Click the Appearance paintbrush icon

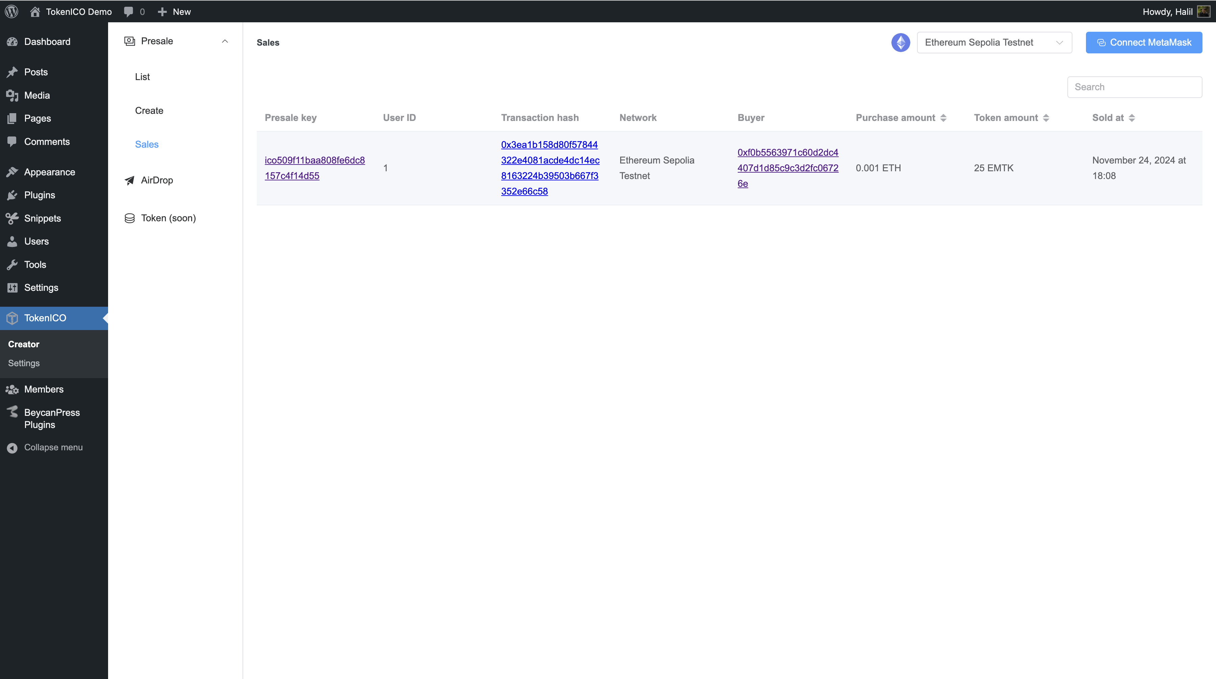pyautogui.click(x=12, y=172)
